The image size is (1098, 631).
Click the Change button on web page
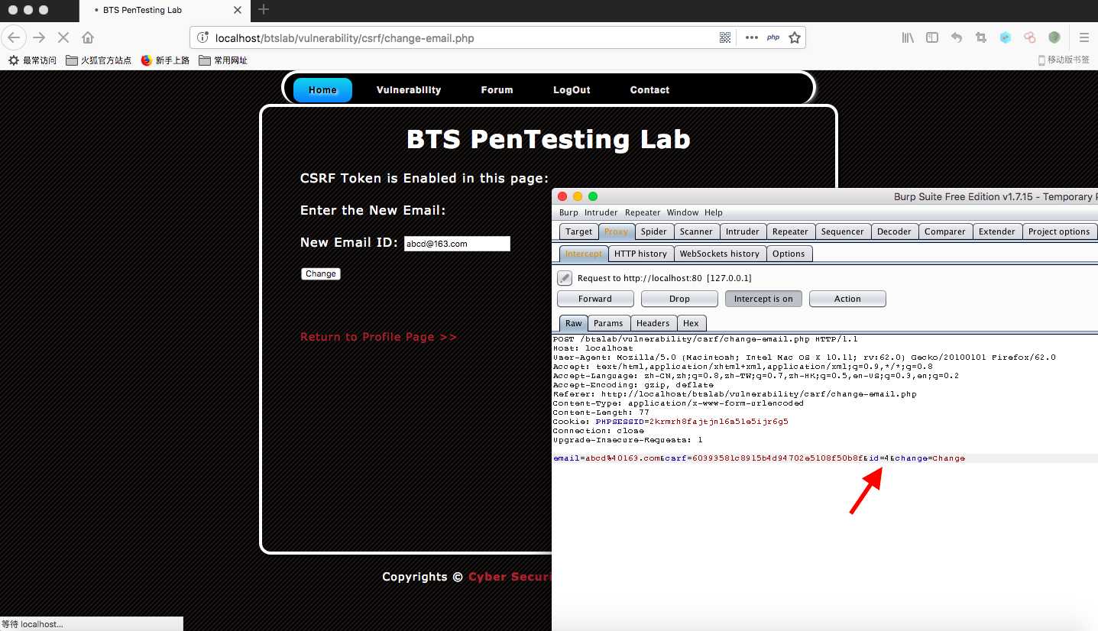click(x=321, y=273)
